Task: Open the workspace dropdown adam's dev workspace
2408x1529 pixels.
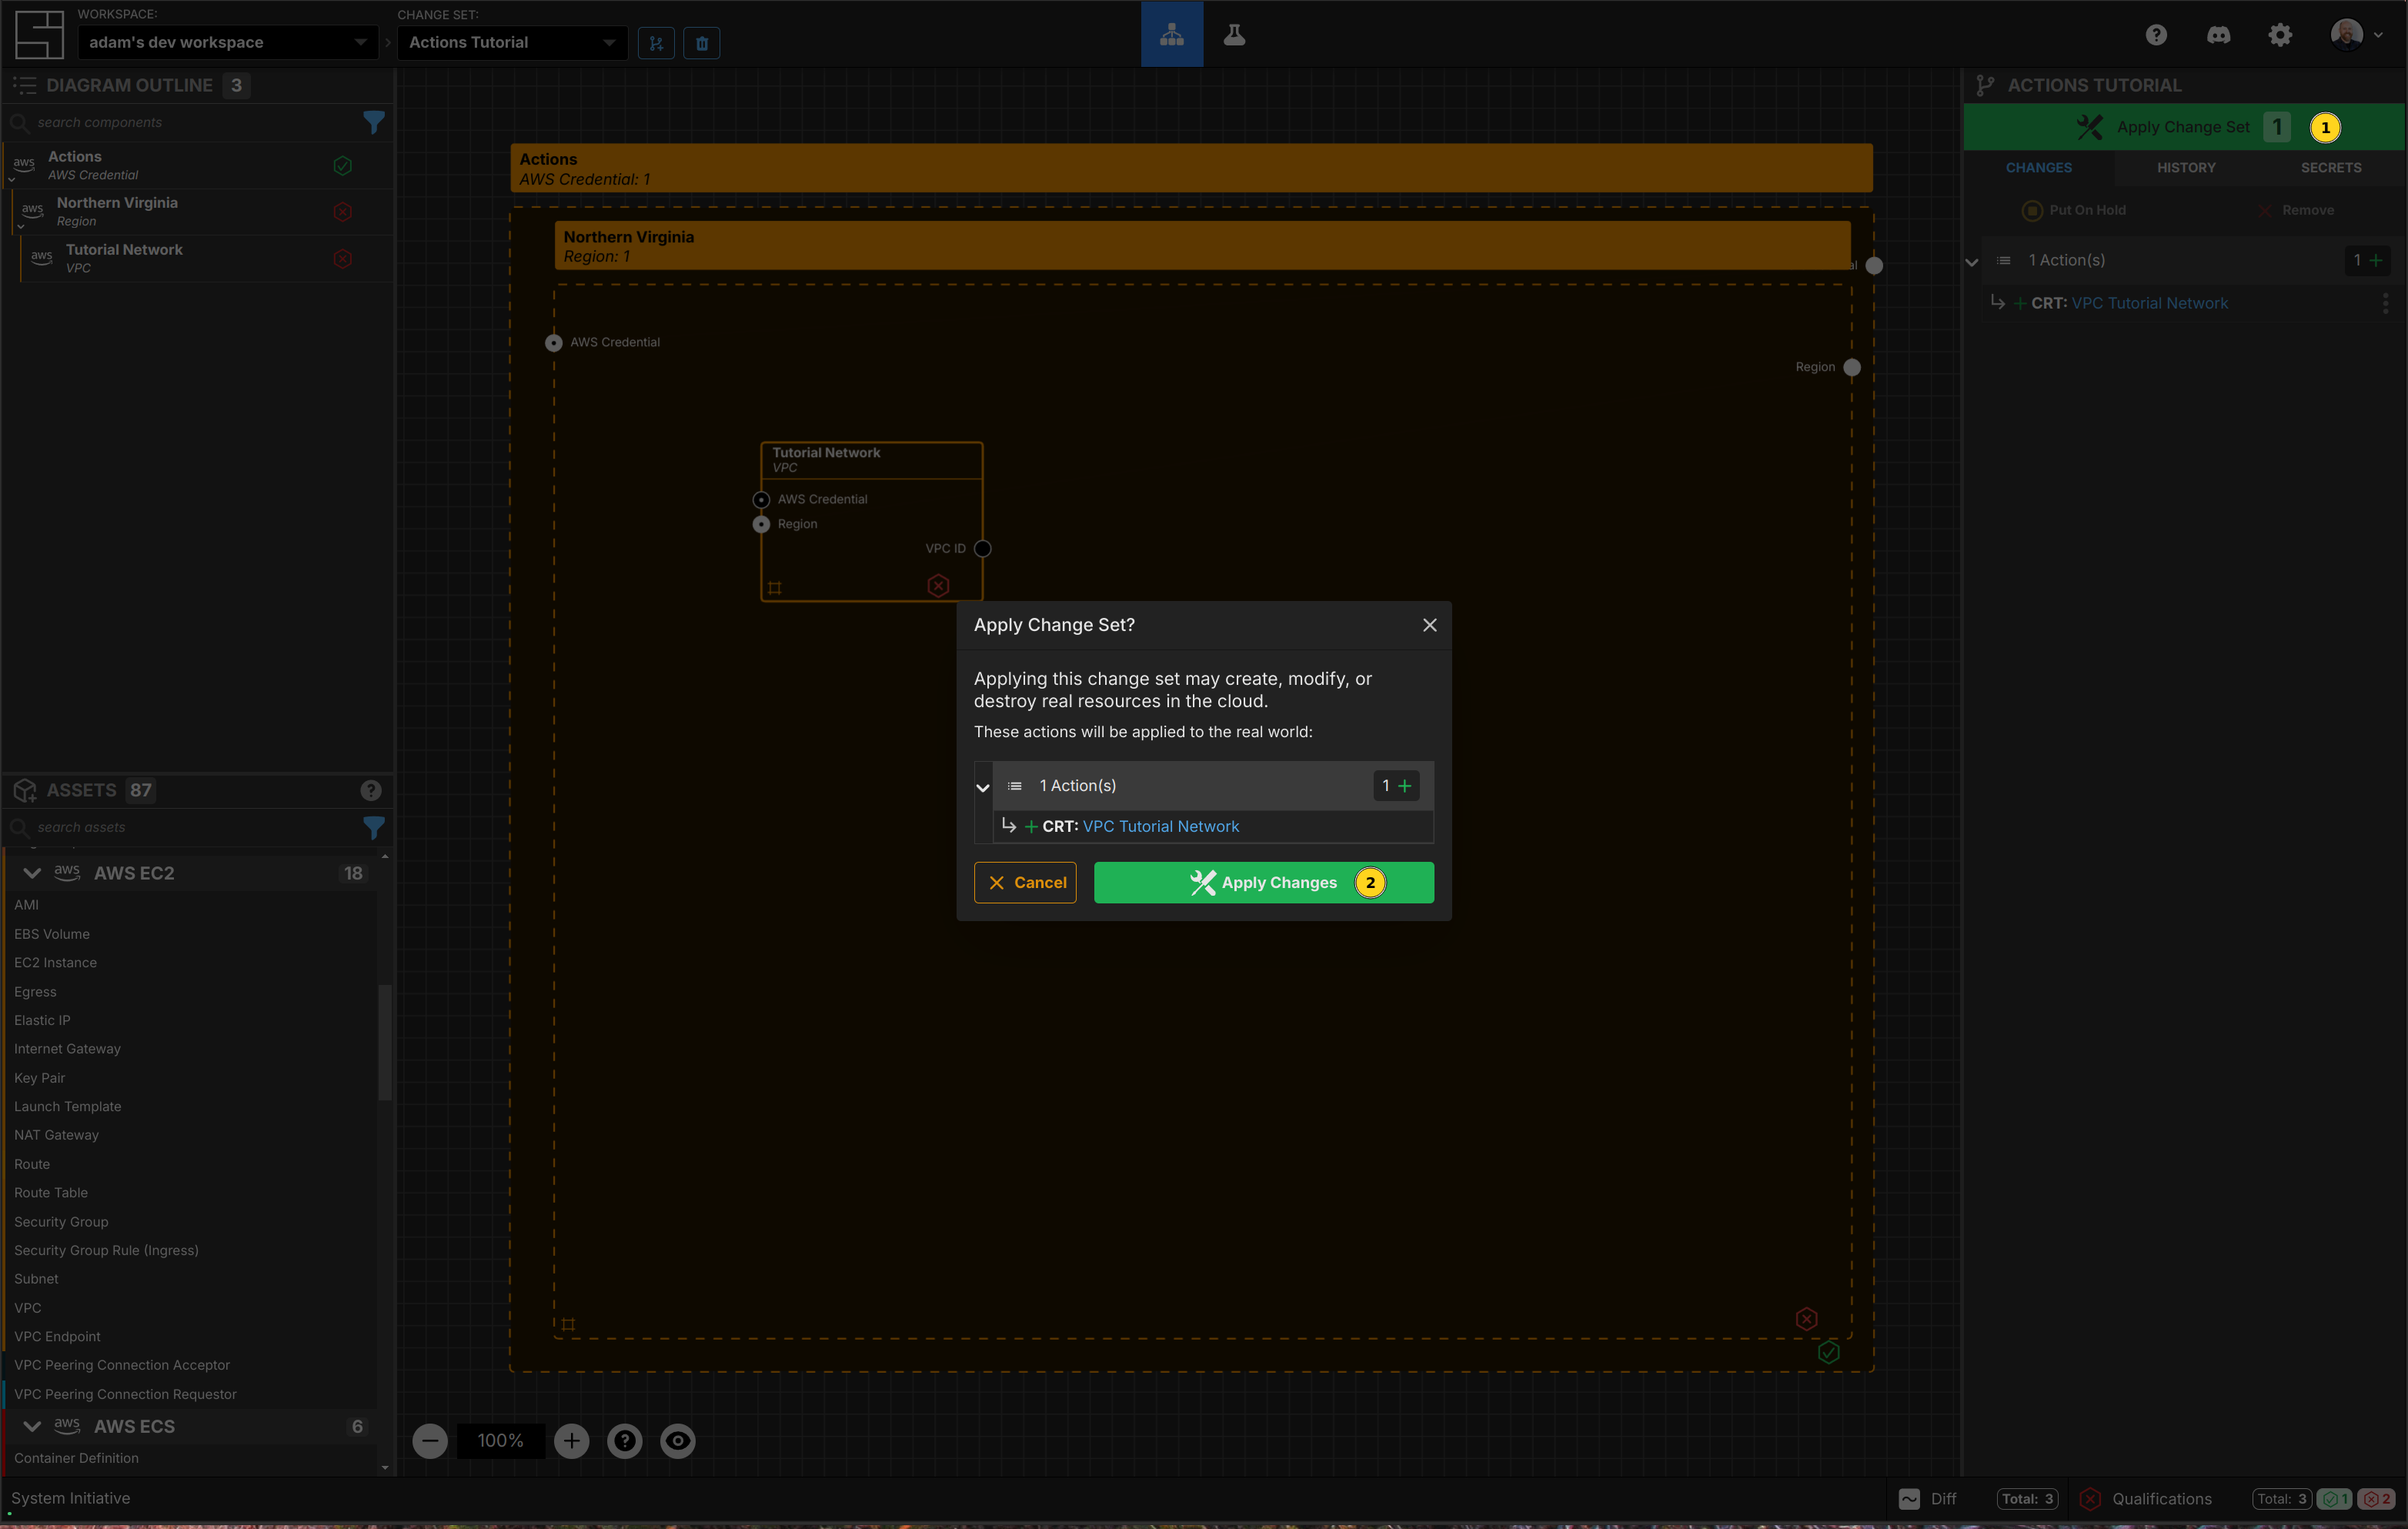Action: click(x=227, y=42)
